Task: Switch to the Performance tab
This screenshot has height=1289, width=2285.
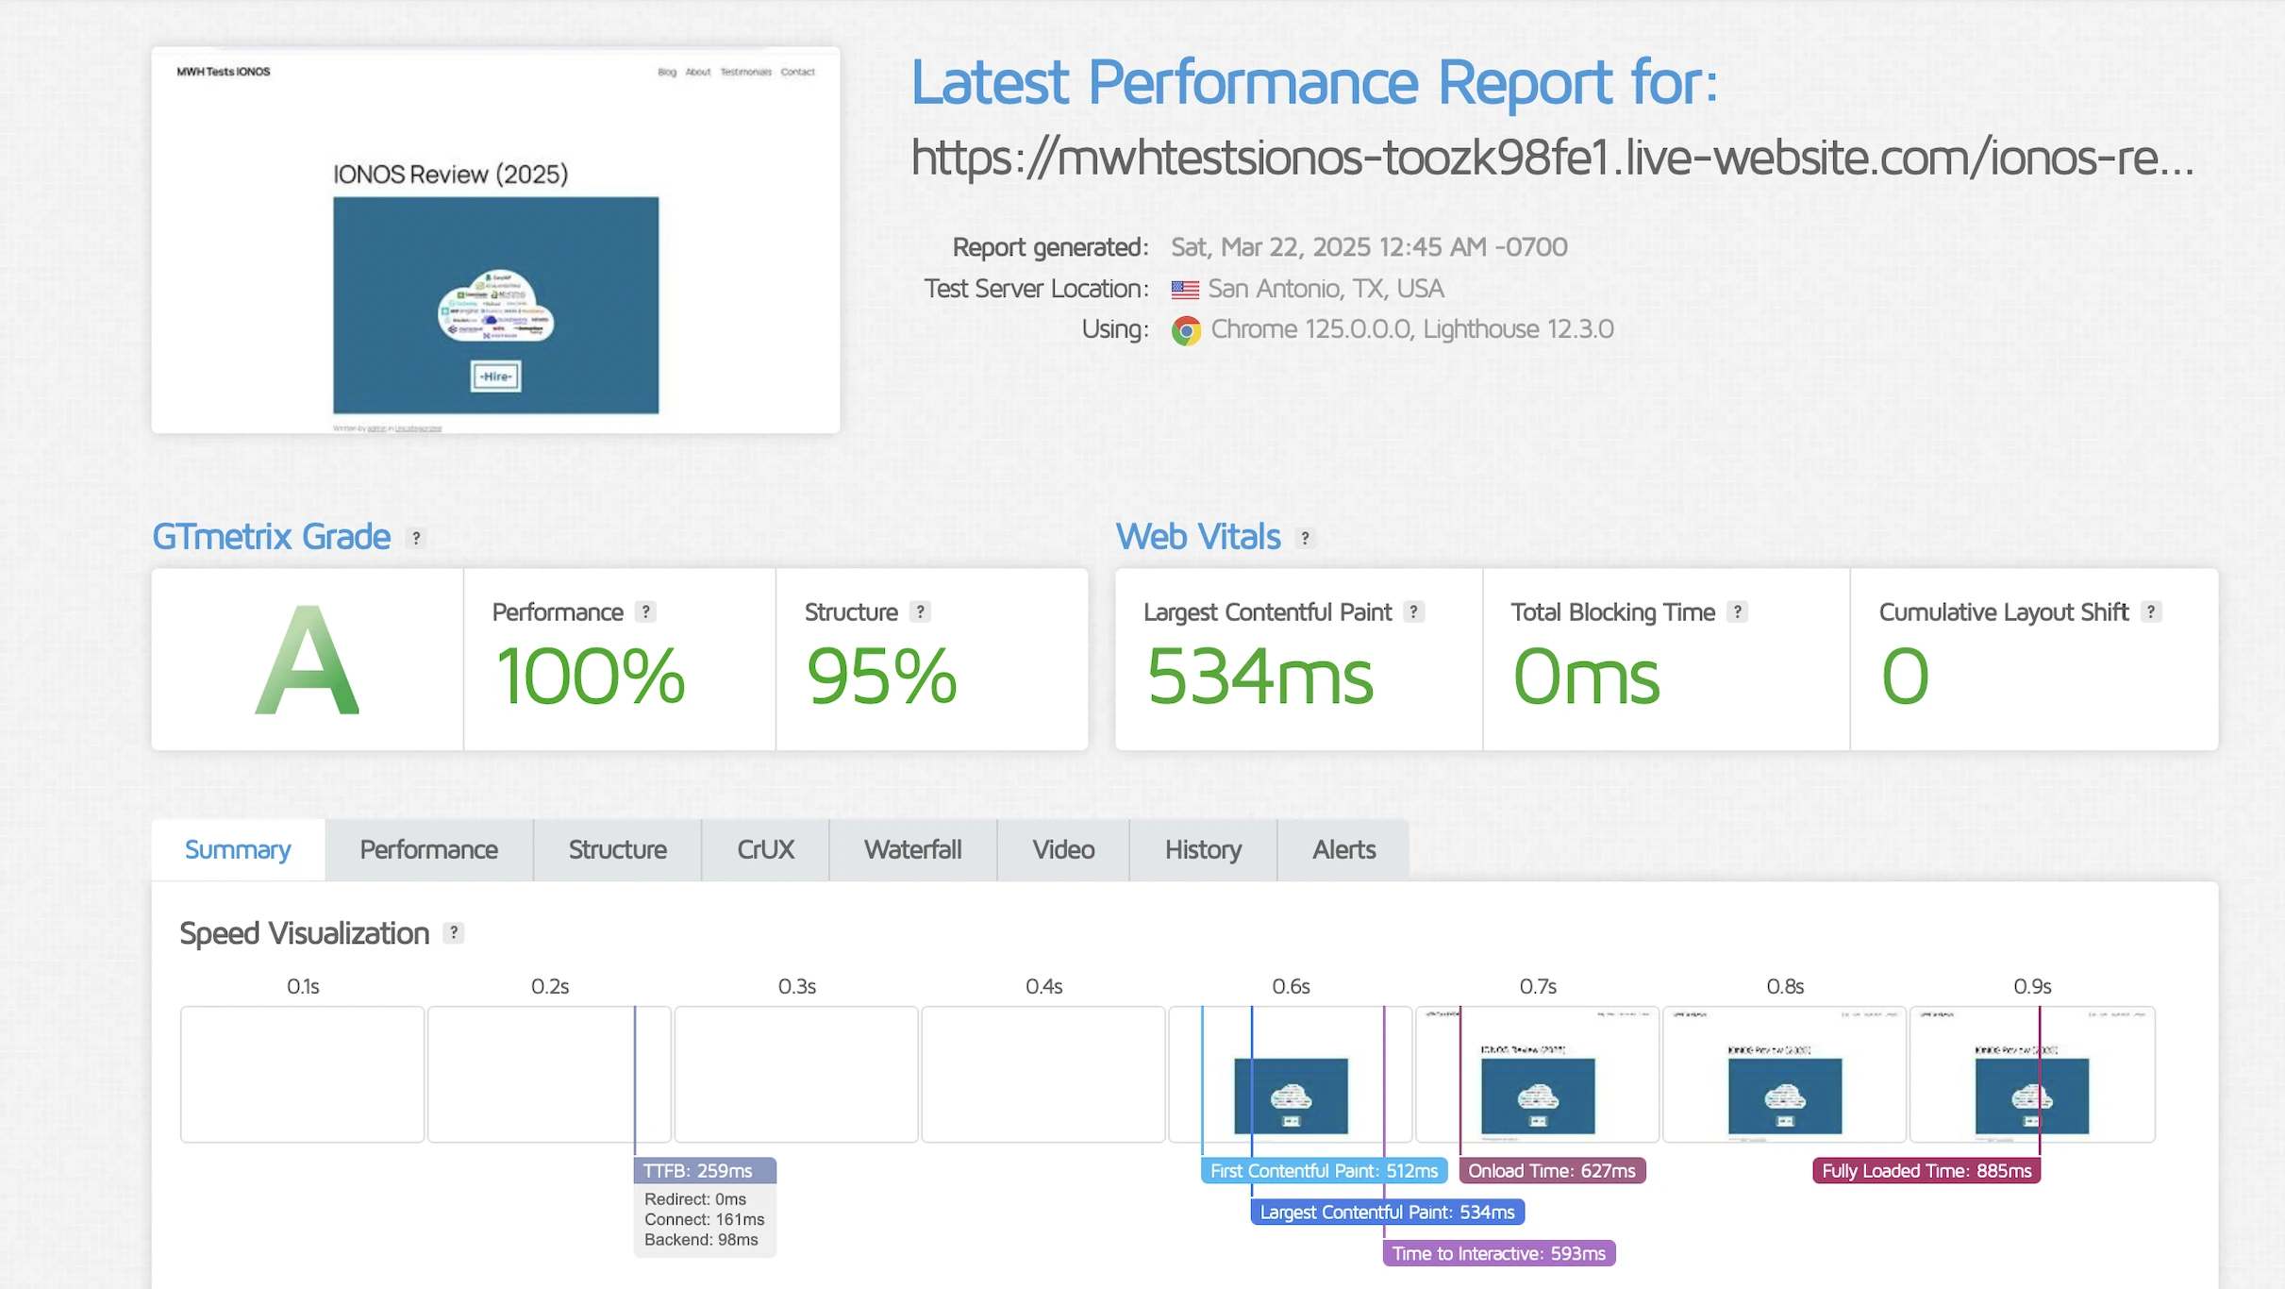Action: tap(428, 849)
